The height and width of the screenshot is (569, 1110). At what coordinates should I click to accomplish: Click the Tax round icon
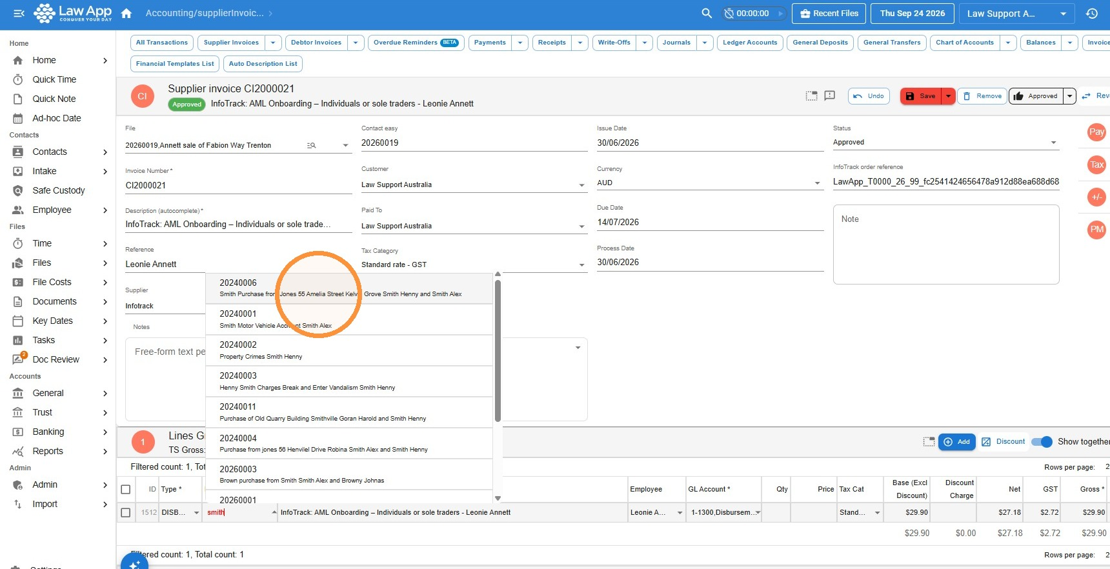click(1096, 165)
